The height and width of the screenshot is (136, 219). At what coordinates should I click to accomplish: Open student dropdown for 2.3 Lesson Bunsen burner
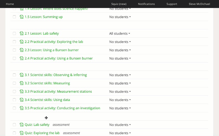[x=120, y=50]
